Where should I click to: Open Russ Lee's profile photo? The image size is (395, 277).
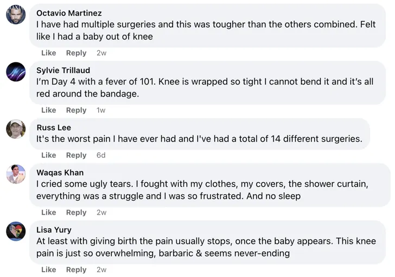16,129
